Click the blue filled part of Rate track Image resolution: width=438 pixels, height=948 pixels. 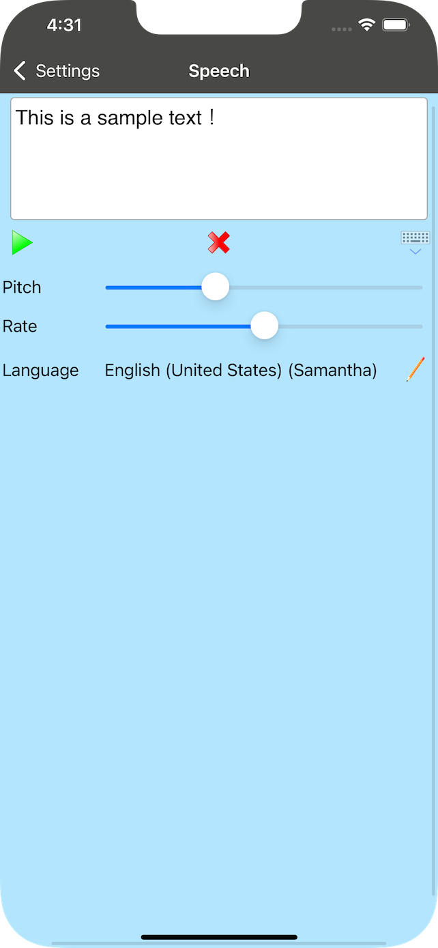pos(177,326)
